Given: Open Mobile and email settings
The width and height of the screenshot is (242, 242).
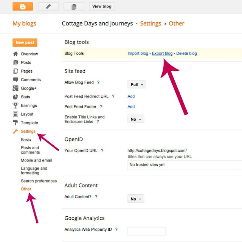Looking at the screenshot, I should pos(36,160).
